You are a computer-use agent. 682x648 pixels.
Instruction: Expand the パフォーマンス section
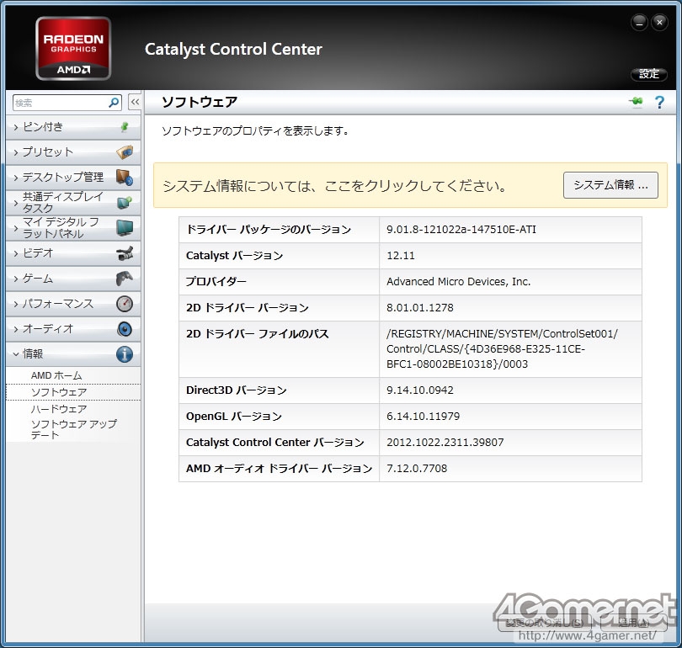tap(73, 303)
